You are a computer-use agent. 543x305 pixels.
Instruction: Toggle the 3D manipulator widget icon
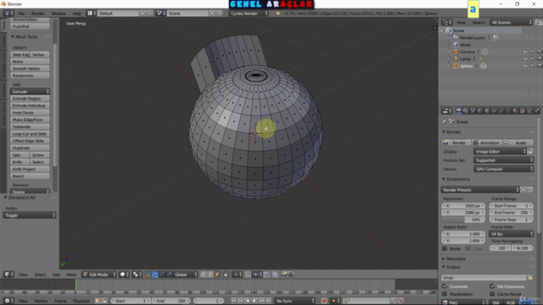pos(148,274)
